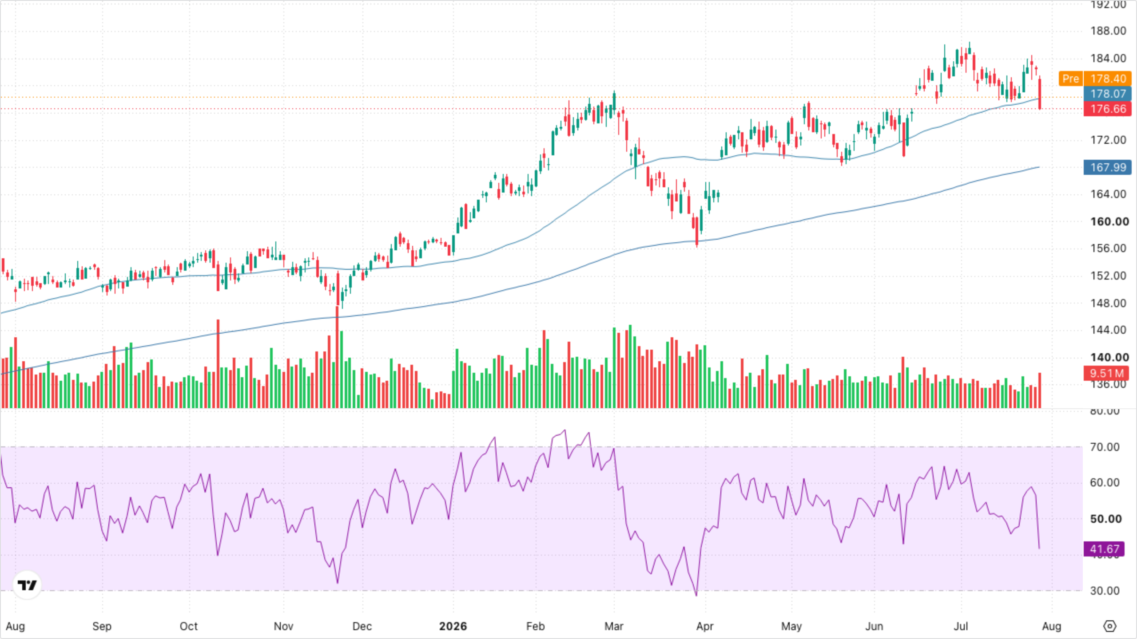This screenshot has width=1137, height=639.
Task: Click the May label on time axis
Action: pyautogui.click(x=791, y=626)
